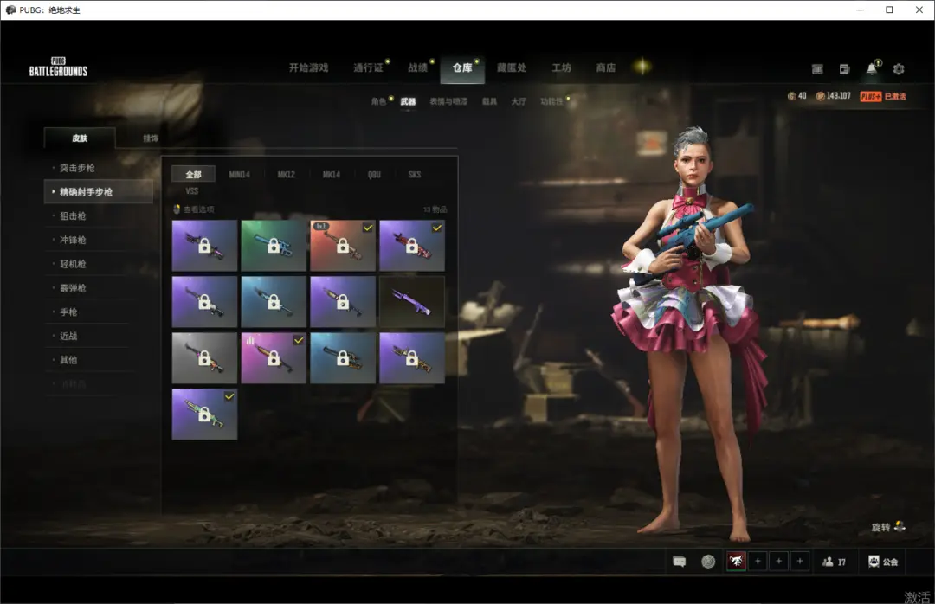
Task: Select the grey-background gun skin
Action: tap(204, 357)
